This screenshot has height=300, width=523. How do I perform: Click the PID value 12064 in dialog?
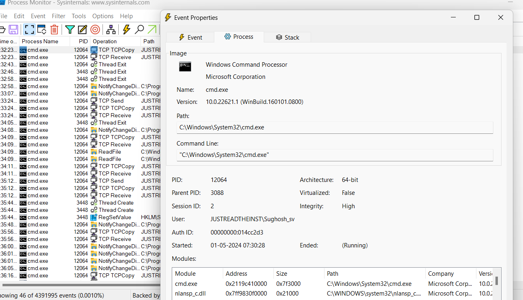click(219, 180)
